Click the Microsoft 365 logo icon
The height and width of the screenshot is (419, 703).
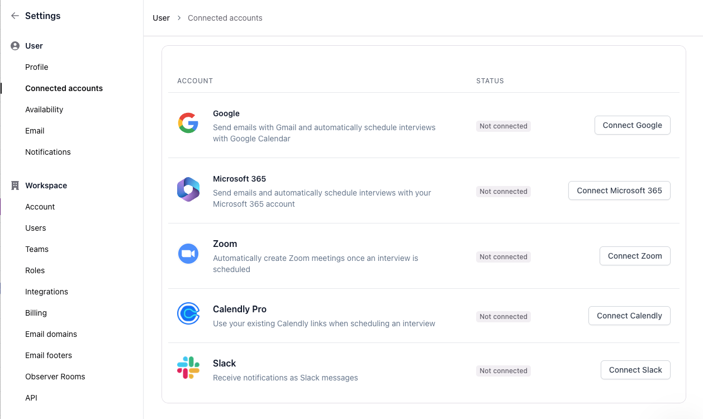(188, 189)
